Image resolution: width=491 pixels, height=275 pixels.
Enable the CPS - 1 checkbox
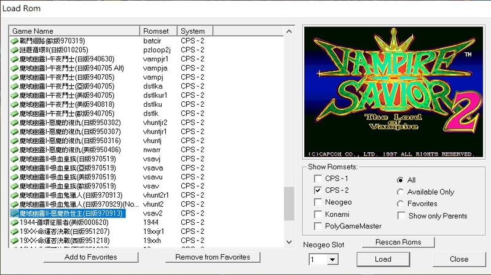pos(318,179)
